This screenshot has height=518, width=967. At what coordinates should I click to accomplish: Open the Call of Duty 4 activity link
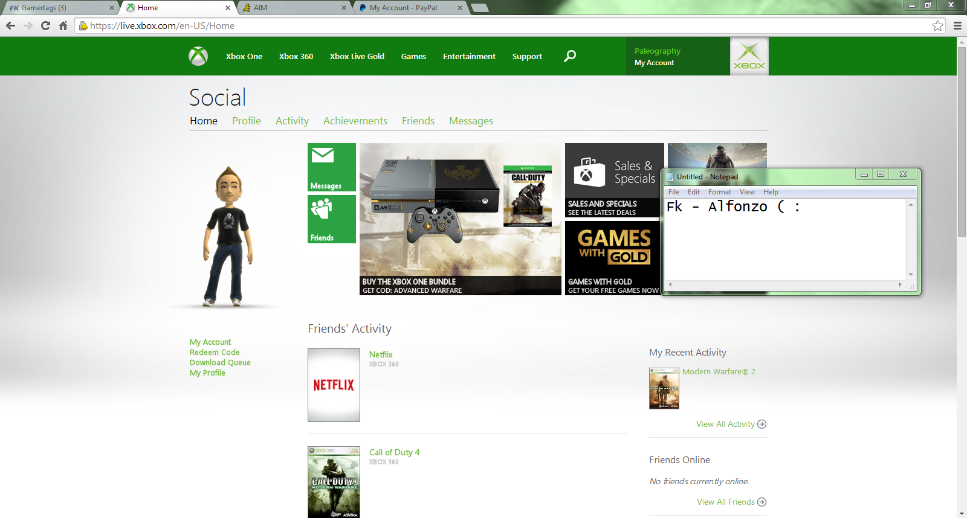click(394, 452)
